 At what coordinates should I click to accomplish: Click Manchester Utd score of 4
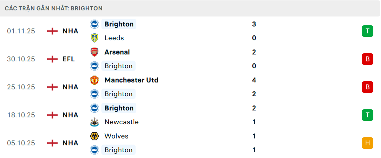pyautogui.click(x=254, y=80)
